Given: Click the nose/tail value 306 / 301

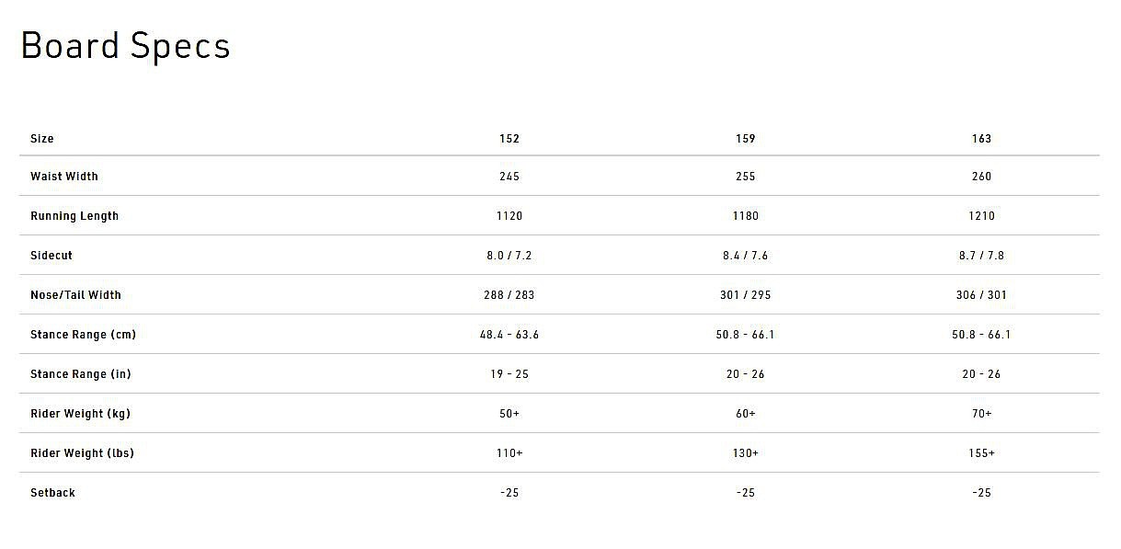Looking at the screenshot, I should [982, 295].
